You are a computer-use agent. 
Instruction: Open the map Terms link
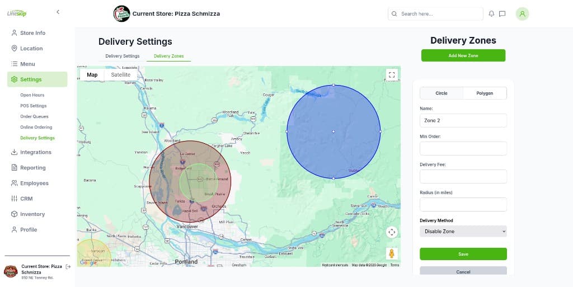coord(394,265)
